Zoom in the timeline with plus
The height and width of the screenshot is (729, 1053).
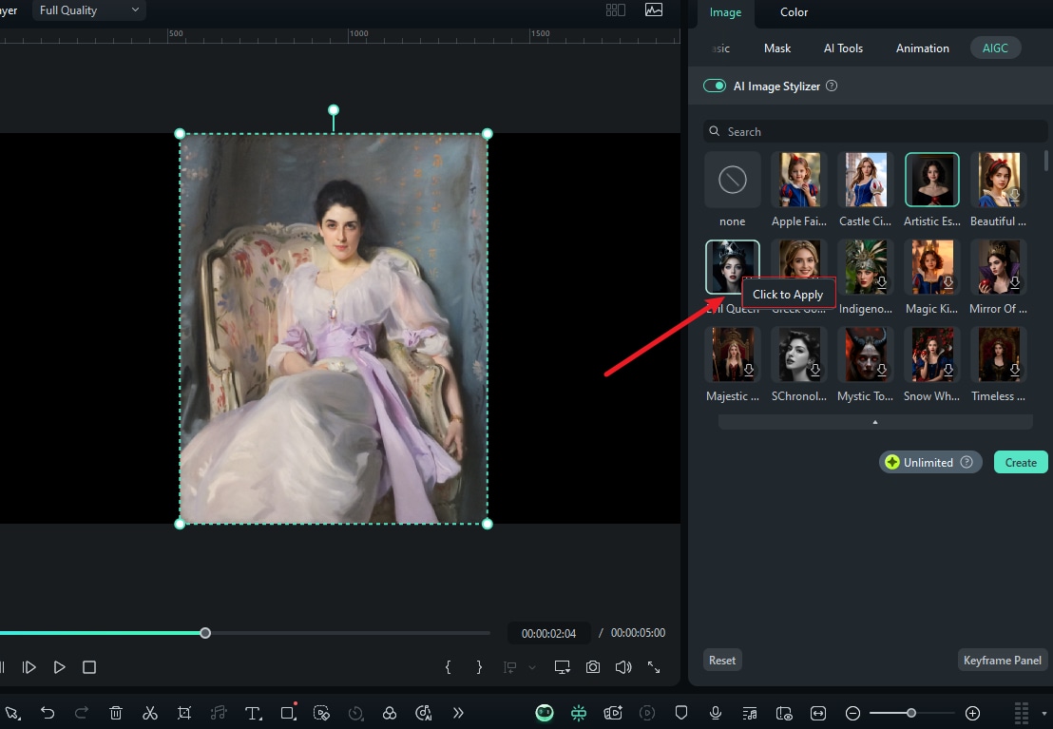tap(972, 713)
